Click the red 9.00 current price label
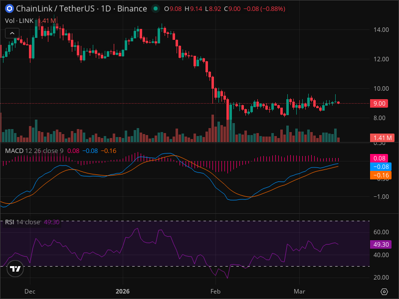Screen dimensions: 399x299 tap(379, 104)
